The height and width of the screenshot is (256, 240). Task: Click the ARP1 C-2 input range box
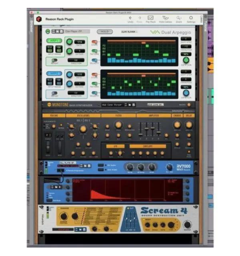[x=49, y=49]
